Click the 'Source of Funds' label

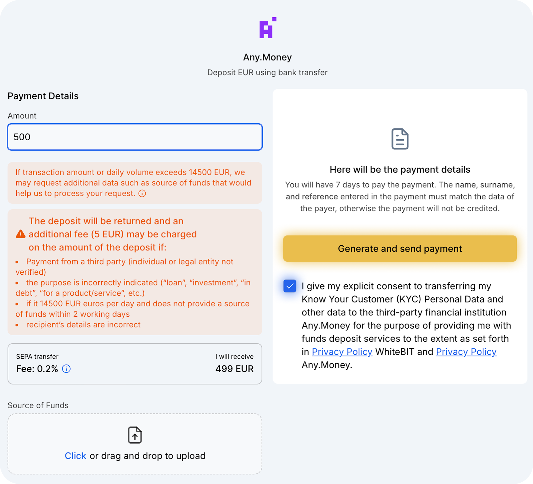point(38,405)
